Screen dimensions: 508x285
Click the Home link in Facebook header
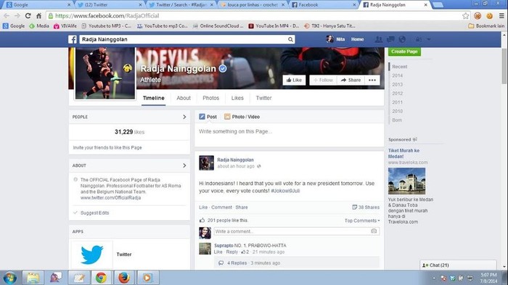pos(357,39)
